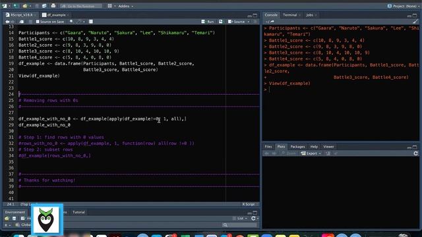
Task: Re-run the previous code region
Action: pyautogui.click(x=221, y=22)
